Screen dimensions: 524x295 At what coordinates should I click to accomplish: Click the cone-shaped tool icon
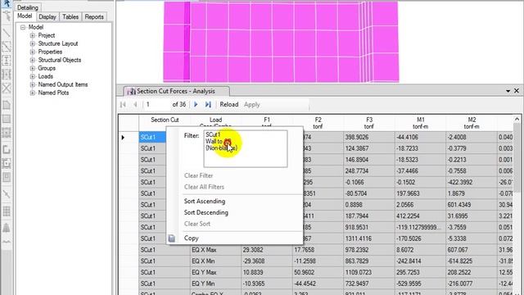(7, 228)
